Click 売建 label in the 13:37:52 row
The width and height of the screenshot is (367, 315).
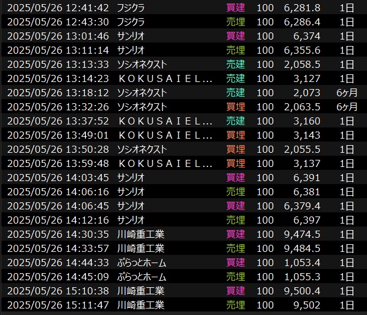pos(236,121)
